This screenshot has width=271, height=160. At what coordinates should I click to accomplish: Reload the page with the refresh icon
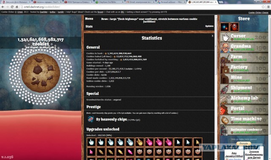(12, 7)
